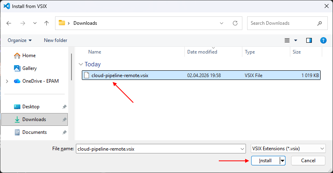Expand the address bar history dropdown
The image size is (333, 173).
[x=222, y=23]
